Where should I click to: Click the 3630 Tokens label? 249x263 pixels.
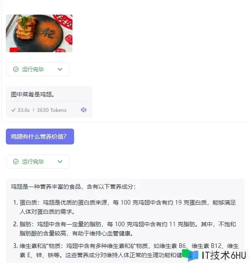coord(52,110)
